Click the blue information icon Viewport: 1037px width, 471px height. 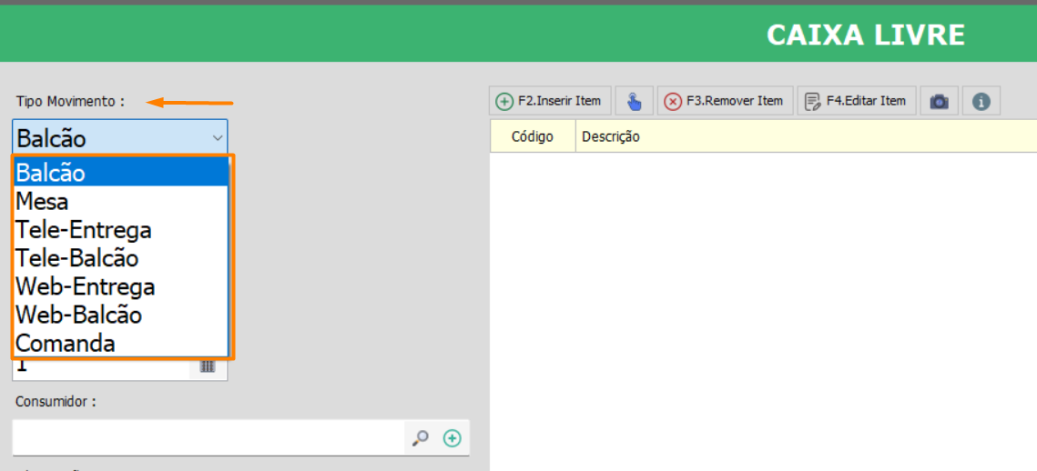[981, 101]
